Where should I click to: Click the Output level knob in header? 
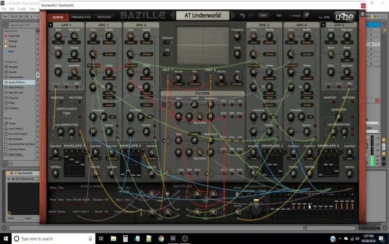pos(307,15)
